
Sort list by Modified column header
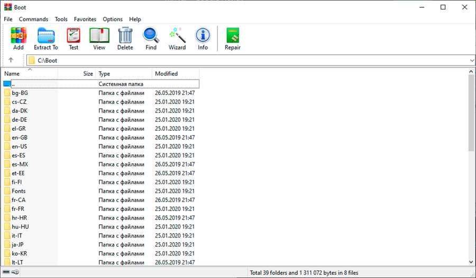click(176, 74)
